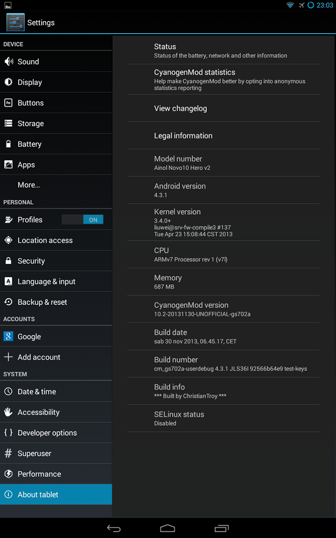Tap the Storage icon in sidebar
This screenshot has width=336, height=538.
pos(8,123)
